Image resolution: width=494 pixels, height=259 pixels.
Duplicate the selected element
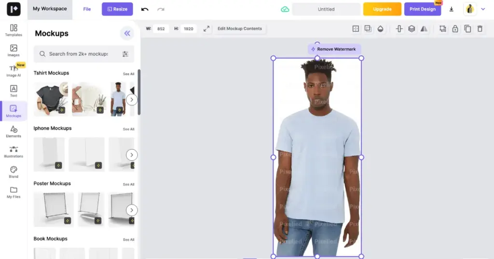[467, 28]
